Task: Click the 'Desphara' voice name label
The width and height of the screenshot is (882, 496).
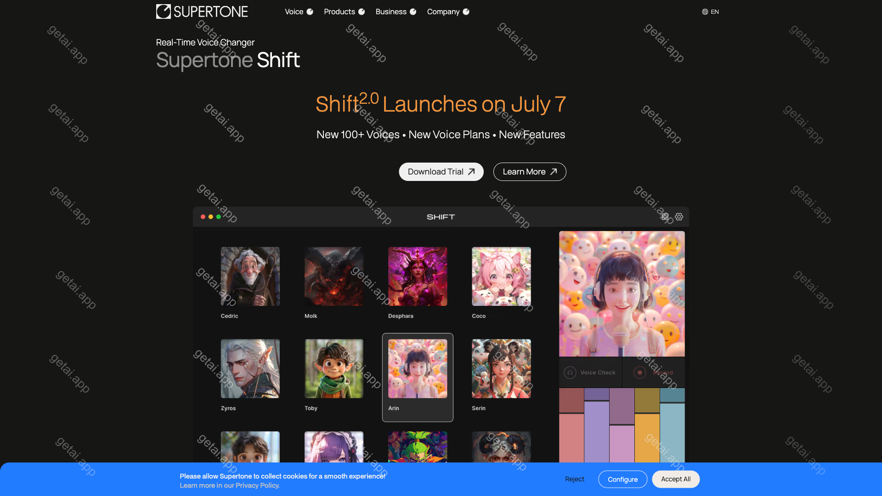Action: pyautogui.click(x=401, y=316)
